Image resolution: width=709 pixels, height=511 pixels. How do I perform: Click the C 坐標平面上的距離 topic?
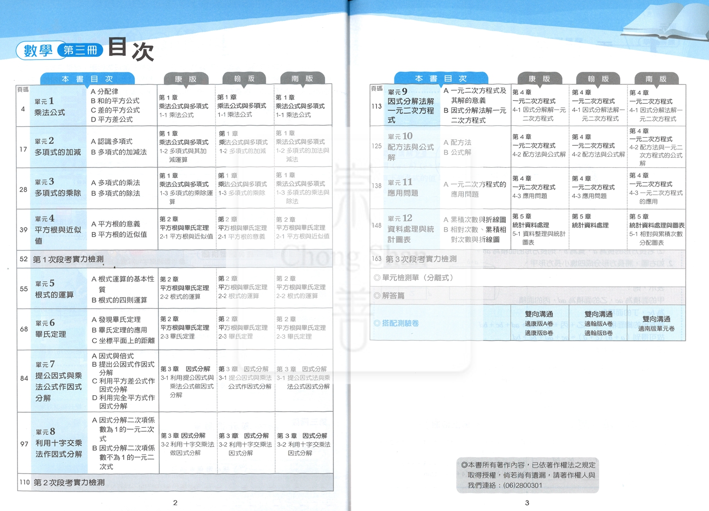point(123,340)
